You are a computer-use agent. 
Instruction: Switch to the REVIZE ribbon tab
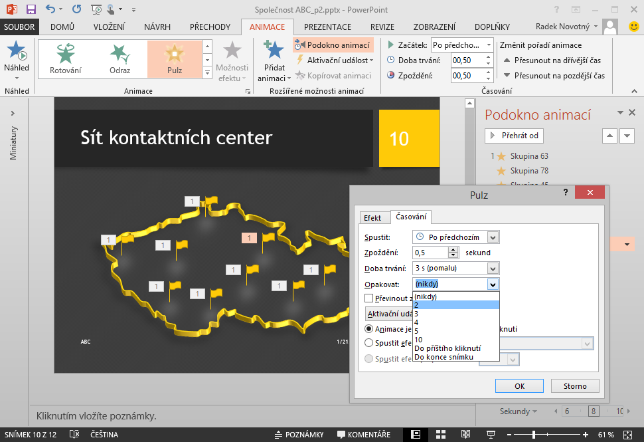(x=382, y=27)
